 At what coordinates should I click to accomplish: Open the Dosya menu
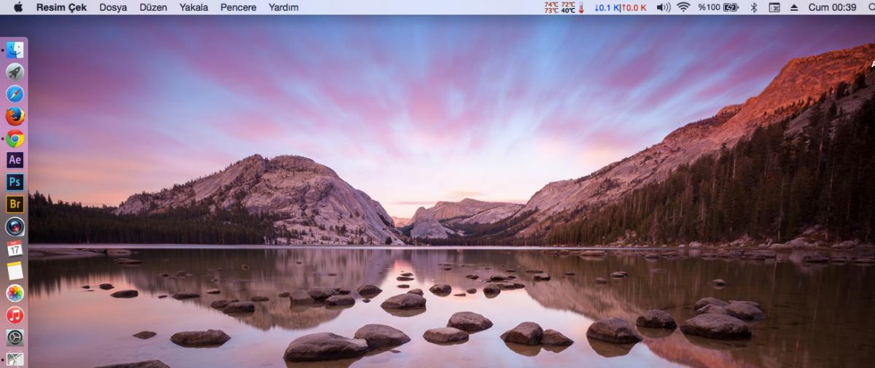[x=113, y=7]
